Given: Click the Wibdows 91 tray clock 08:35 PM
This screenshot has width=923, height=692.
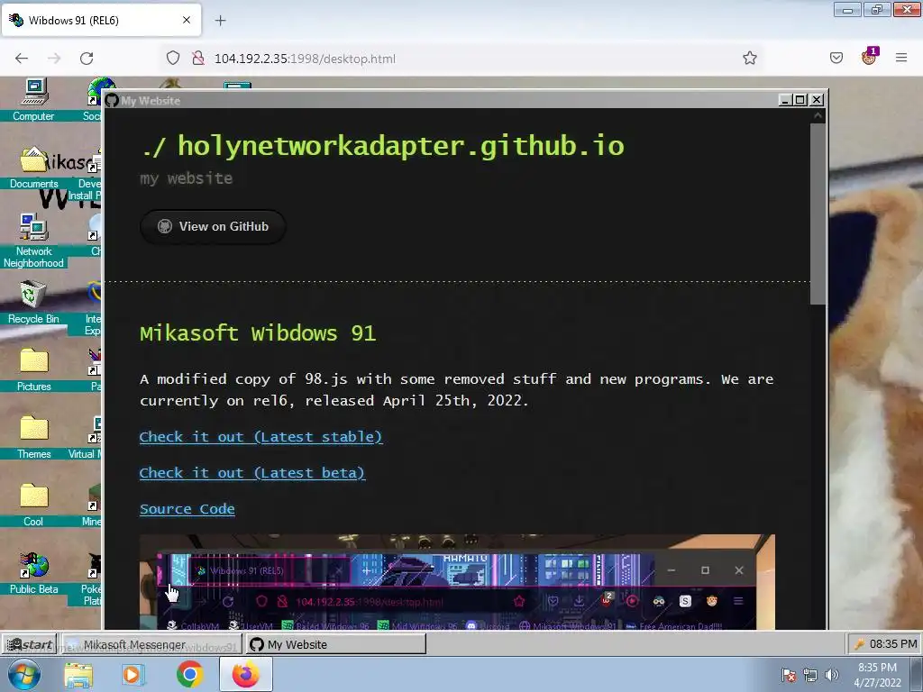Looking at the screenshot, I should [893, 644].
